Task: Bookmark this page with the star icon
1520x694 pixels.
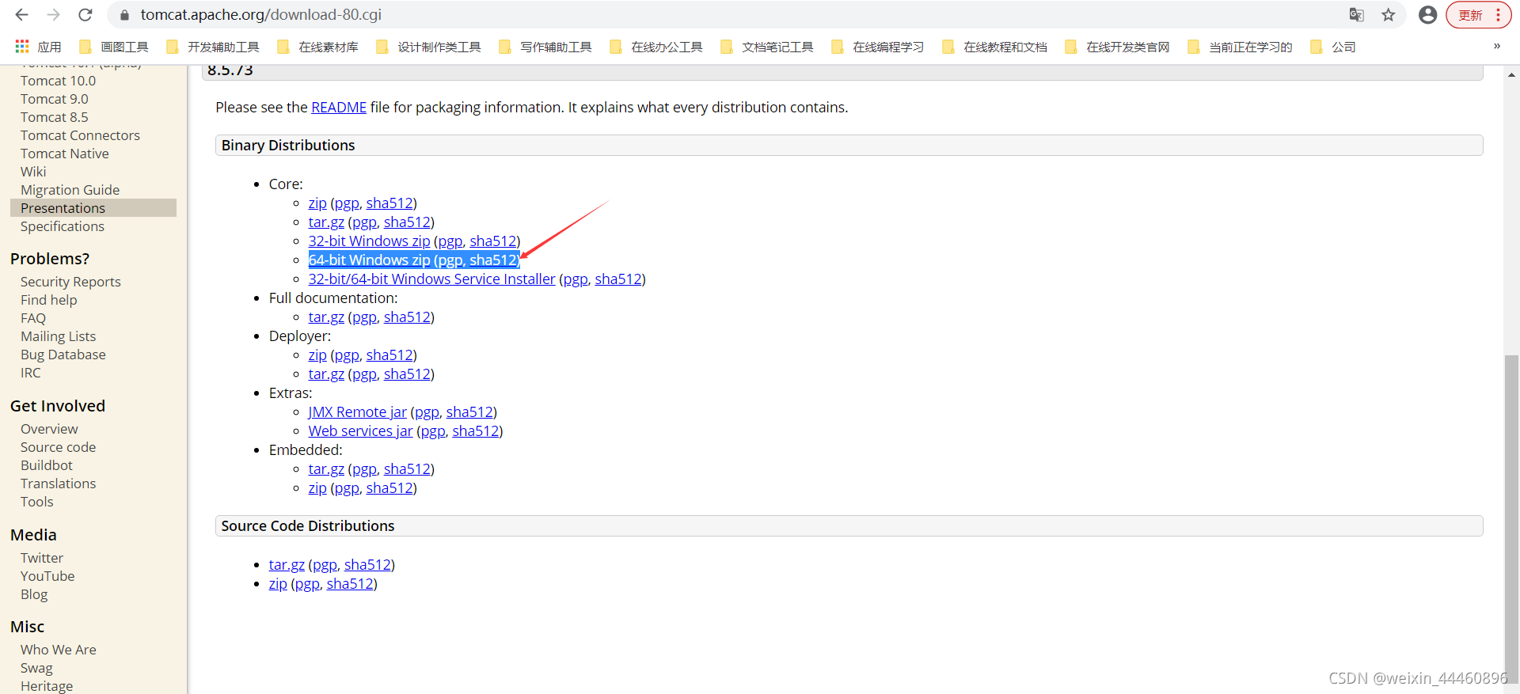Action: tap(1389, 15)
